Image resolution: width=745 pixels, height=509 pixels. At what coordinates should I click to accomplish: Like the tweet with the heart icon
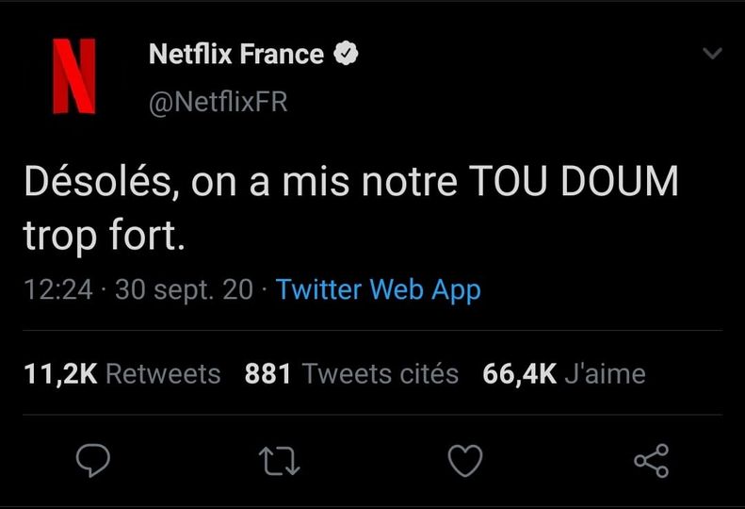tap(464, 460)
